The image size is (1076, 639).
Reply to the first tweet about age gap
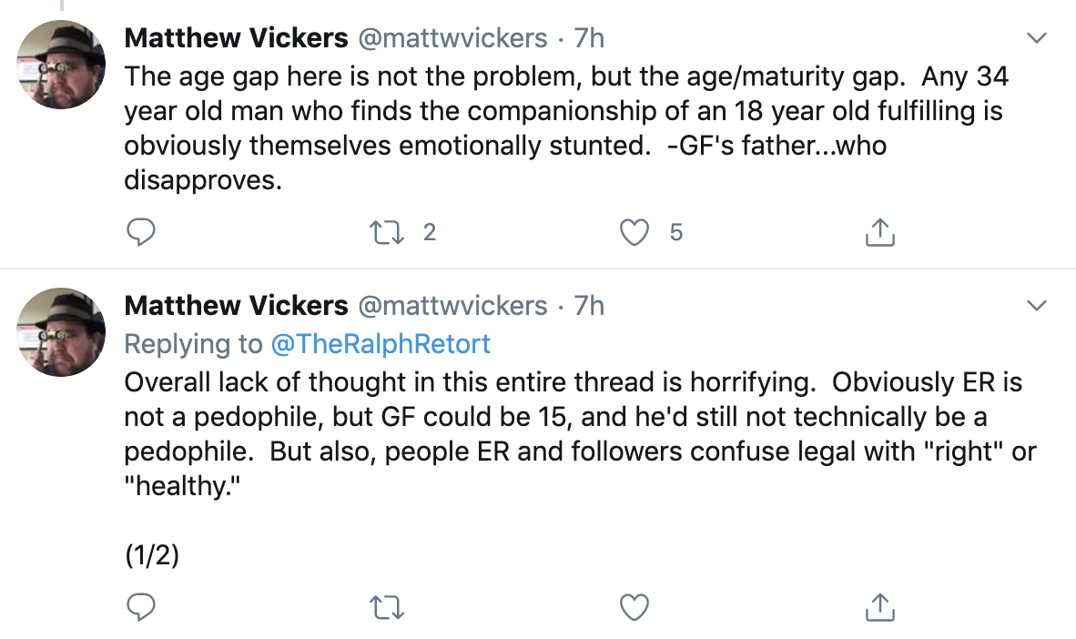click(x=141, y=232)
